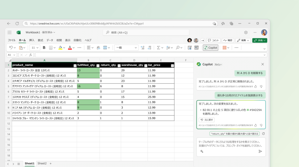Apply the yellow fill color bucket
Viewport: 299px width, 167px height.
[60, 48]
